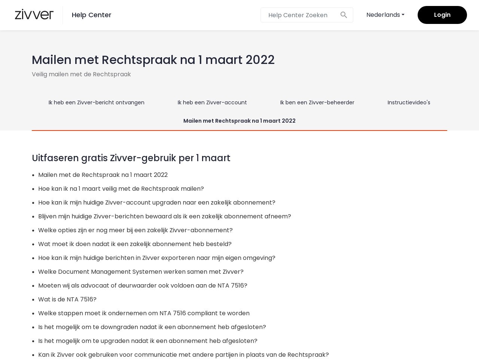Open 'Hoe kan ik na 1 maart veilig met de Rechtspraak mailen?'
Screen dimensions: 479x359
click(121, 188)
